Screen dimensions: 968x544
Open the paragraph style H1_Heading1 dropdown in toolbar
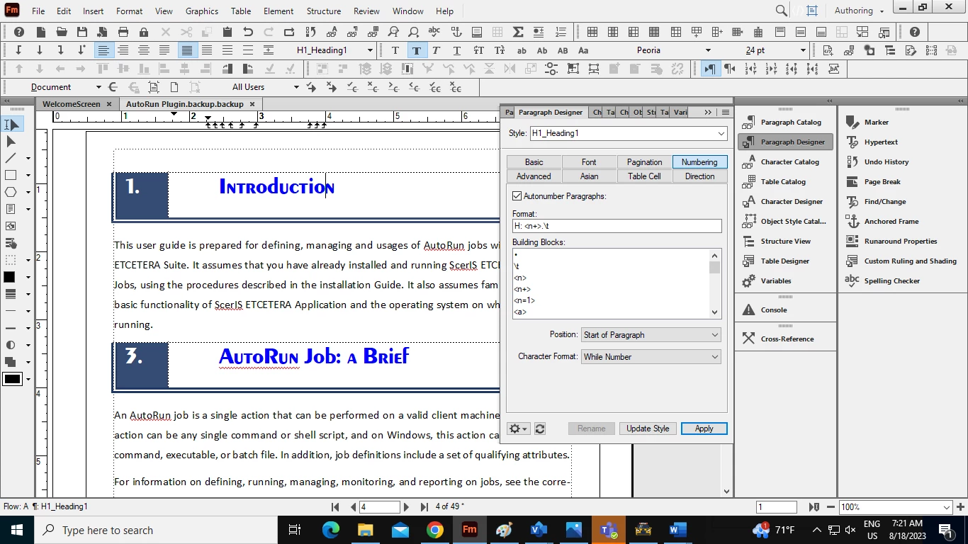point(370,50)
